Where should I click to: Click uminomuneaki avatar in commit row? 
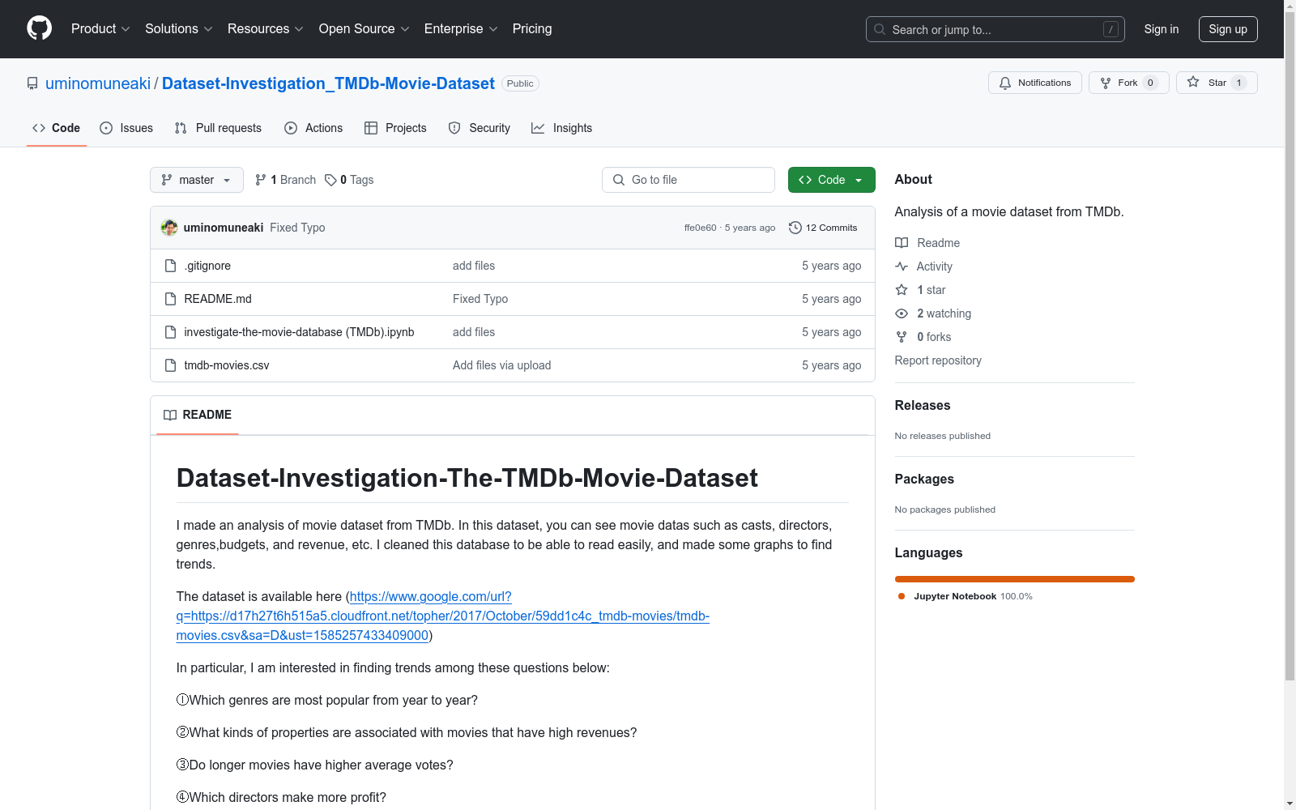169,228
